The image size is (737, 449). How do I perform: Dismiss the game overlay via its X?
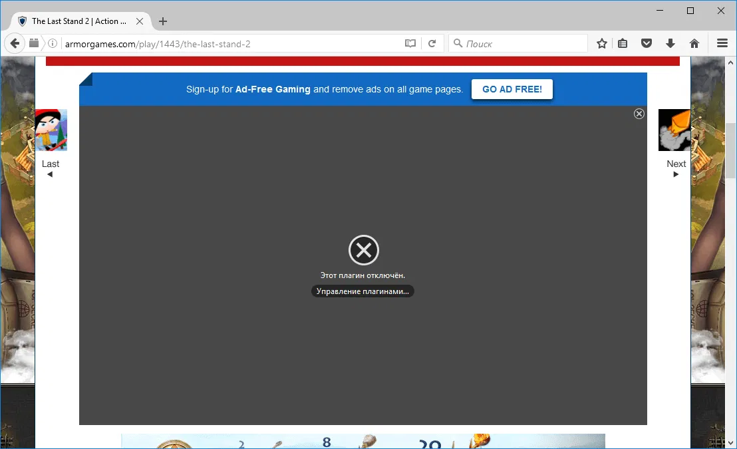(x=639, y=113)
